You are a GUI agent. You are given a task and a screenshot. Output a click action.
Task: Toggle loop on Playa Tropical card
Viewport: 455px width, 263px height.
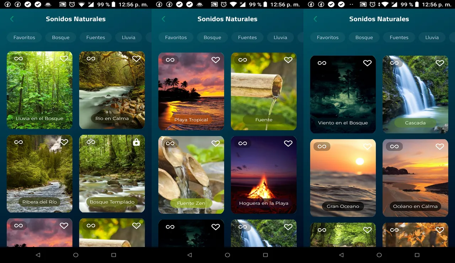pos(170,60)
